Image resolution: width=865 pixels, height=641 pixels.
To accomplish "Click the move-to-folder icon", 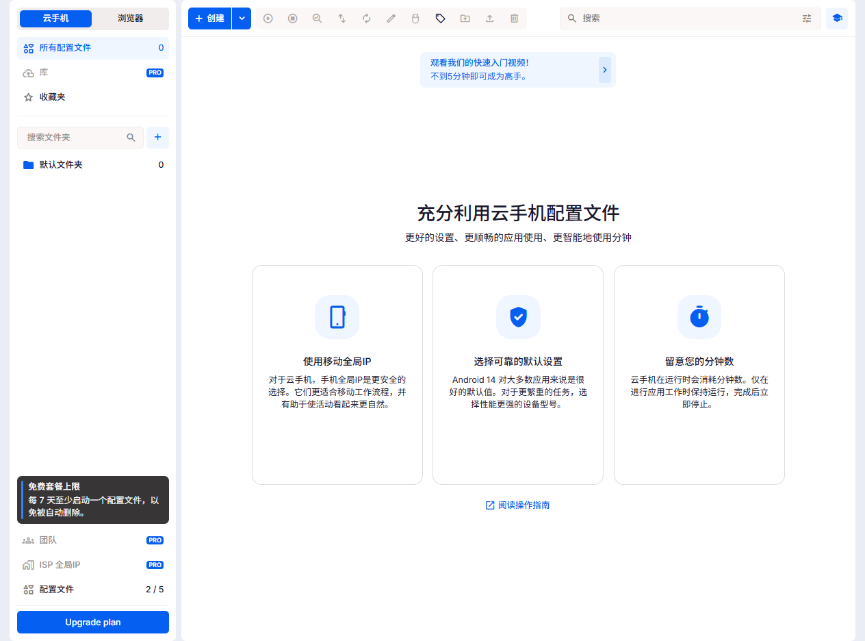I will click(465, 18).
